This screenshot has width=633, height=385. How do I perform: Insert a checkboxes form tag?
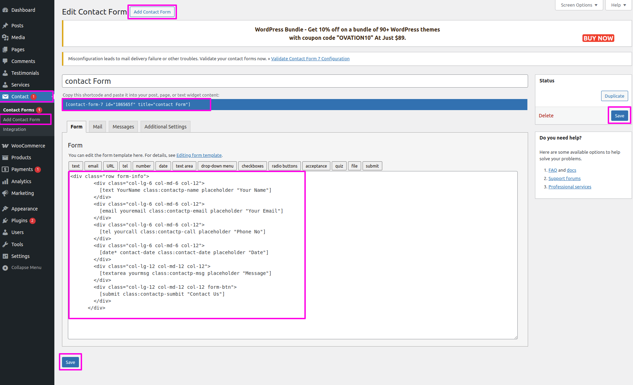(x=252, y=166)
